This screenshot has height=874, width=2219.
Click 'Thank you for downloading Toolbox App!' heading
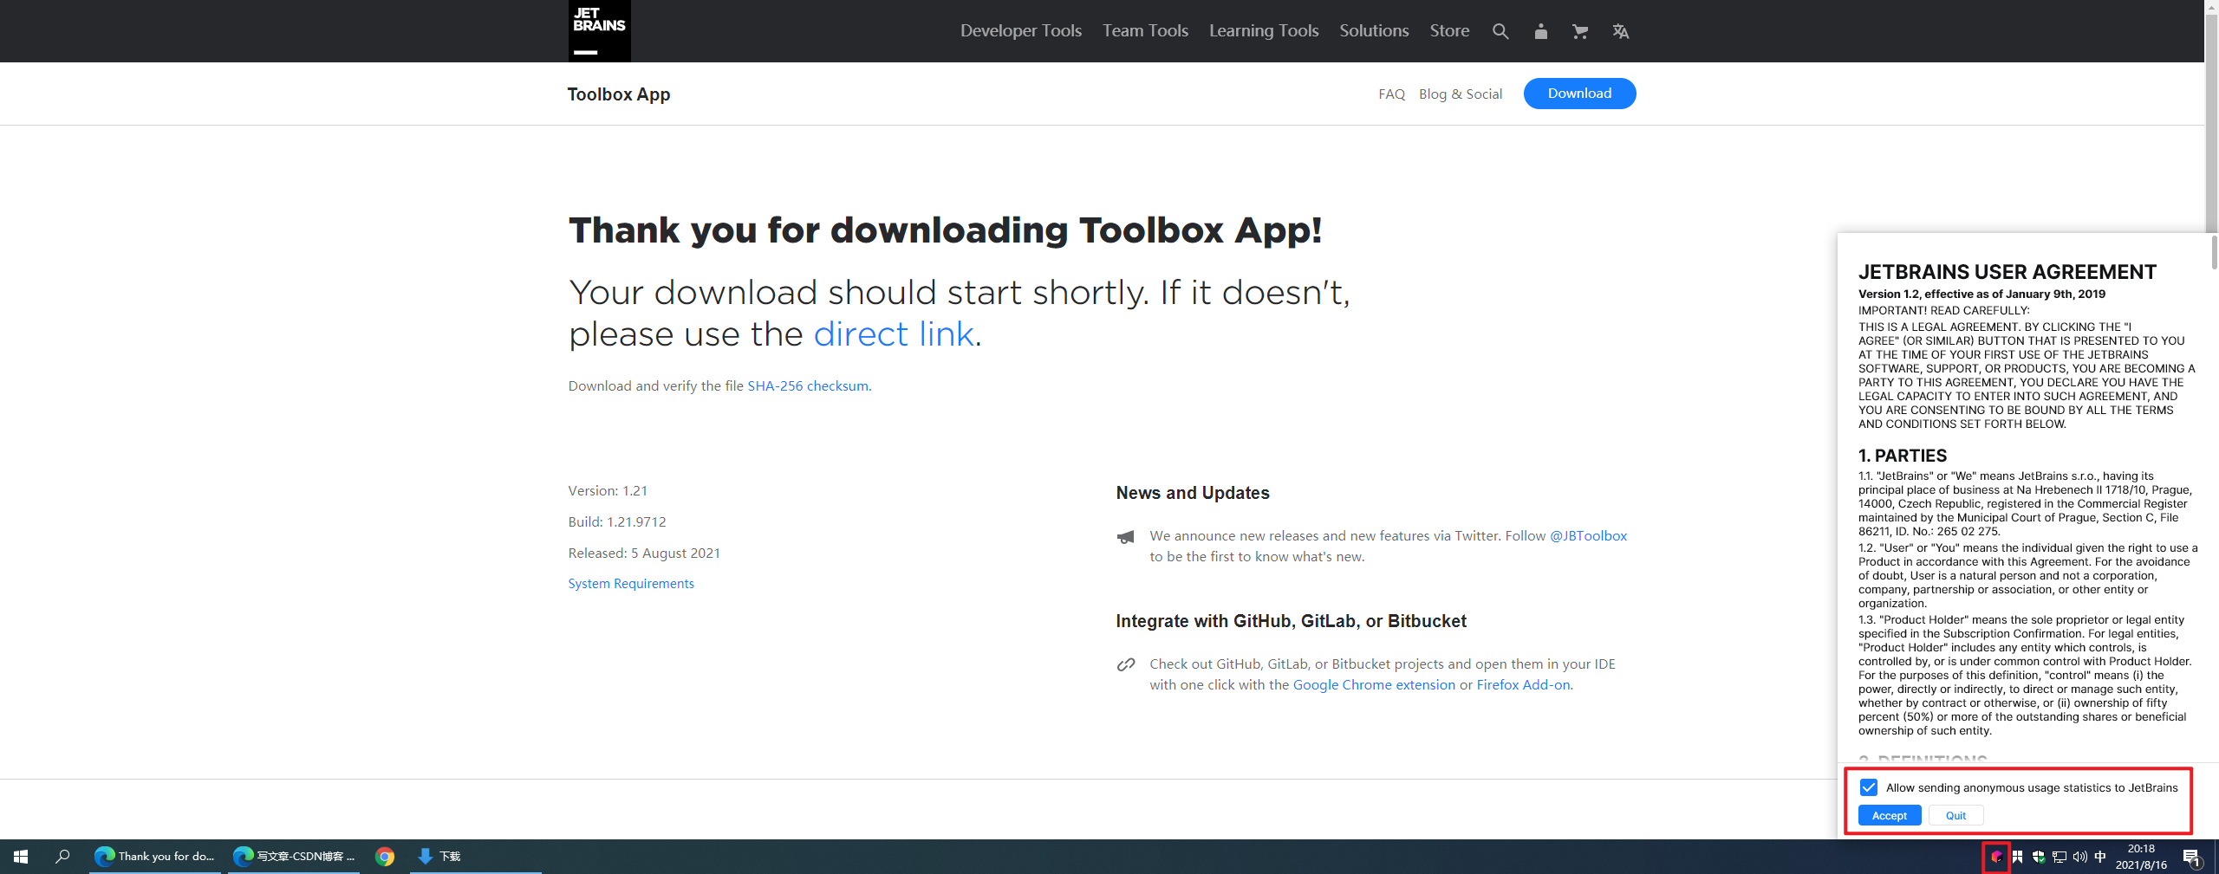945,230
